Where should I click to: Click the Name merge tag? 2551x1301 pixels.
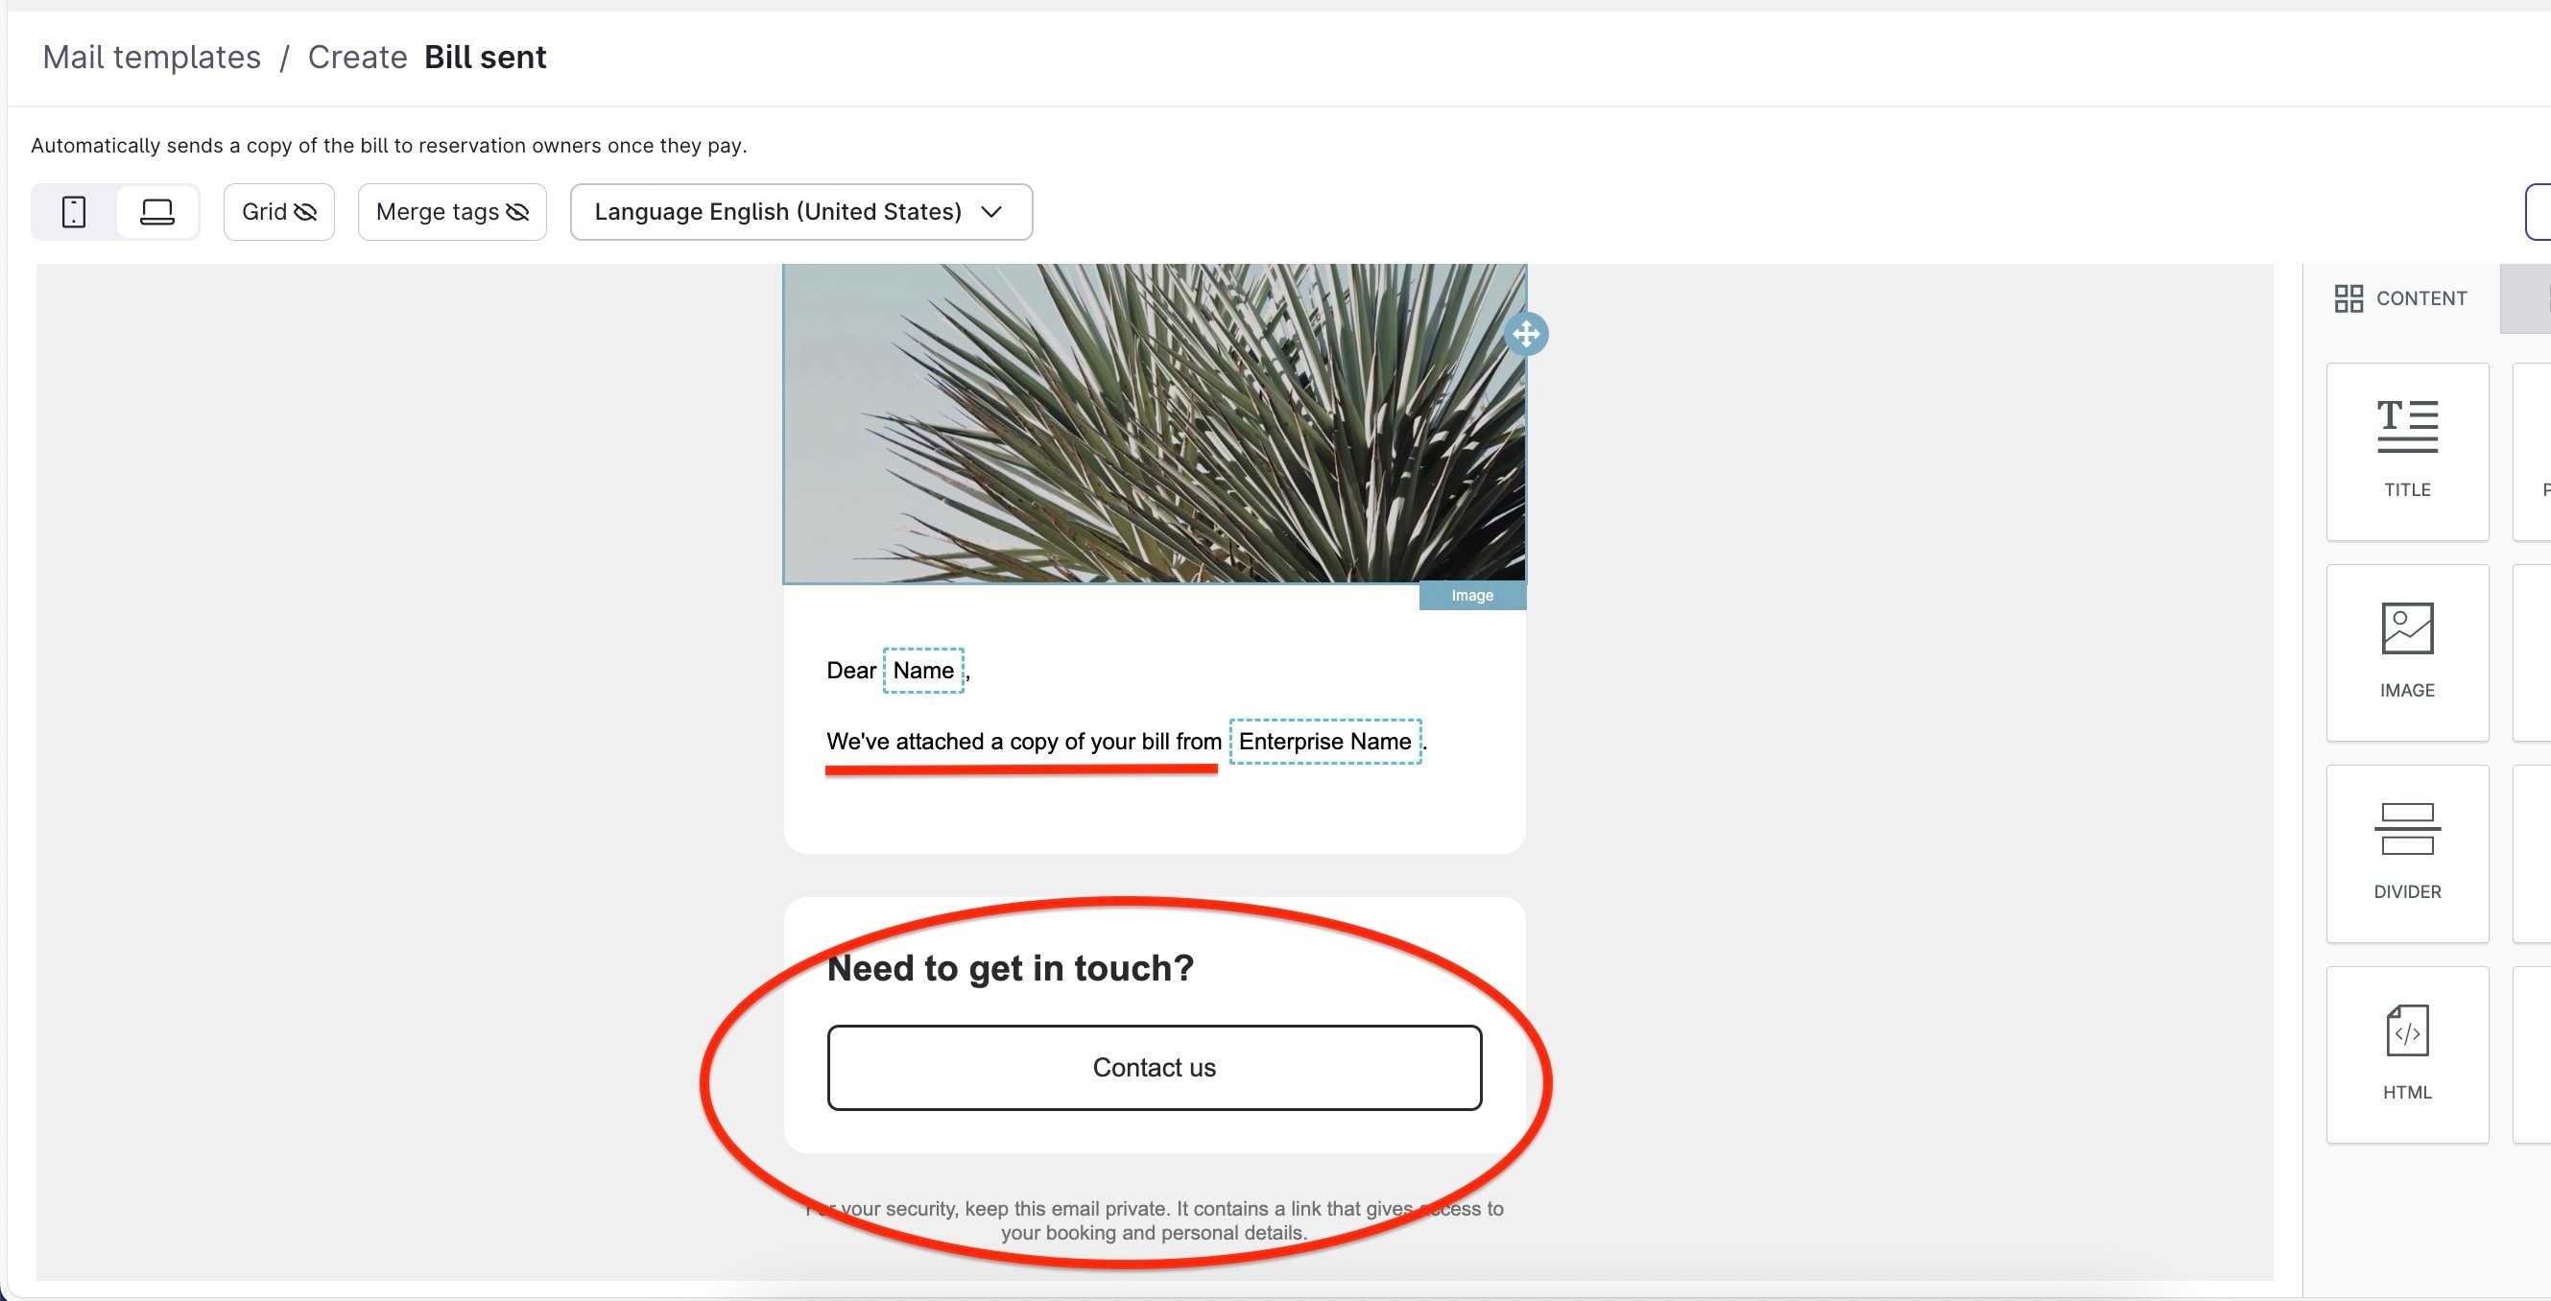(923, 671)
